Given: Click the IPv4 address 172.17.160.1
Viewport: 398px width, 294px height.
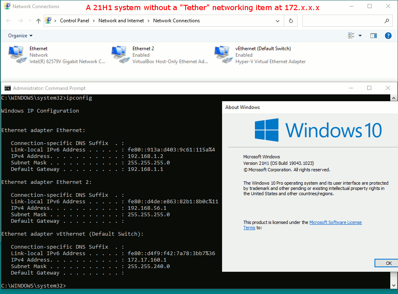Looking at the screenshot, I should click(147, 260).
